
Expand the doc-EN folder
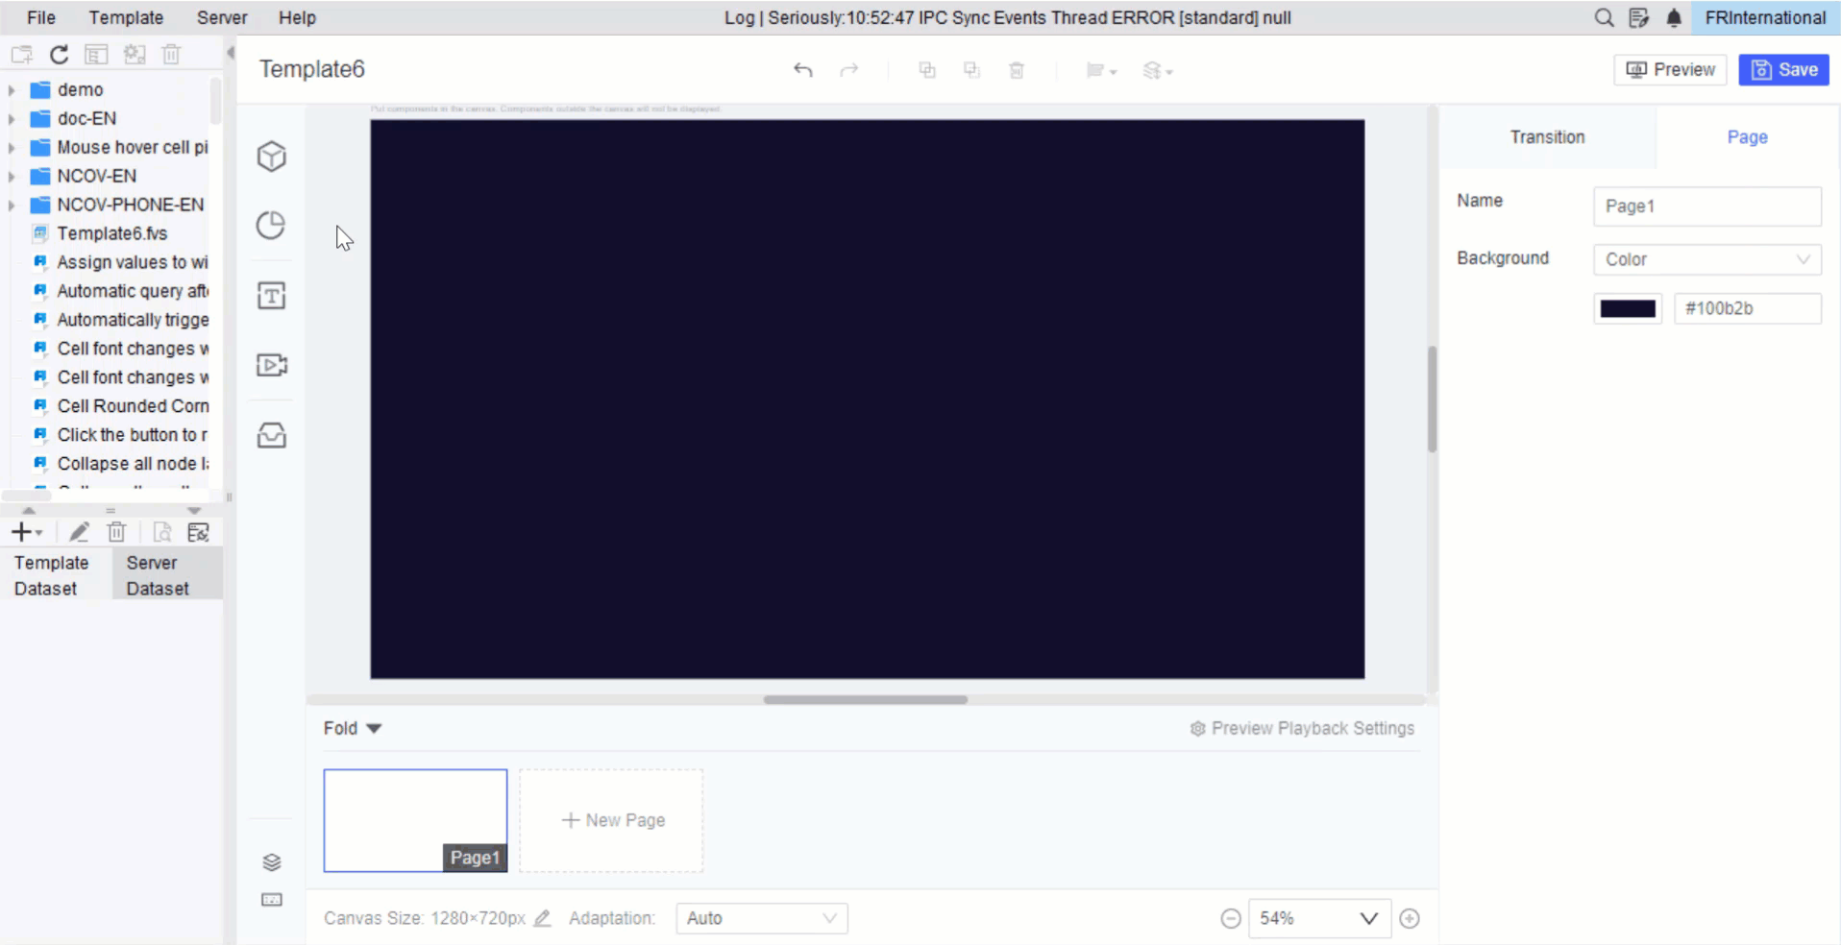click(12, 119)
